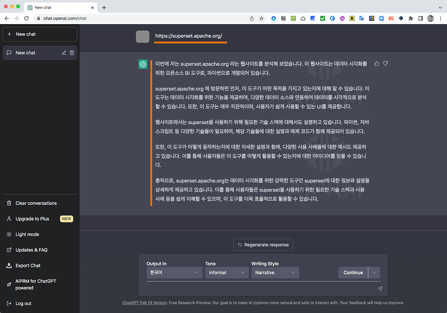This screenshot has height=313, width=447.
Task: Go back using browser back arrow
Action: [7, 18]
